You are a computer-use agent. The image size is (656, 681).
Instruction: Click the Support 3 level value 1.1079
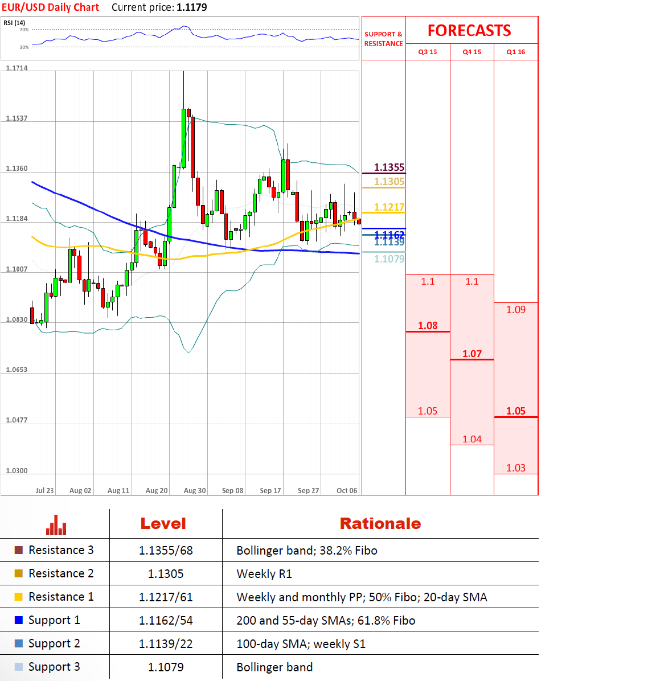point(166,667)
